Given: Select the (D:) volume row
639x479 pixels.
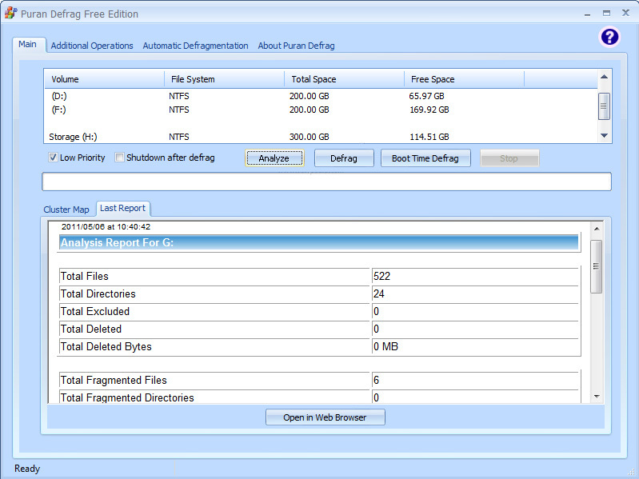Looking at the screenshot, I should click(x=321, y=96).
